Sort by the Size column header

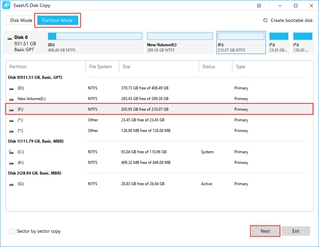point(127,66)
